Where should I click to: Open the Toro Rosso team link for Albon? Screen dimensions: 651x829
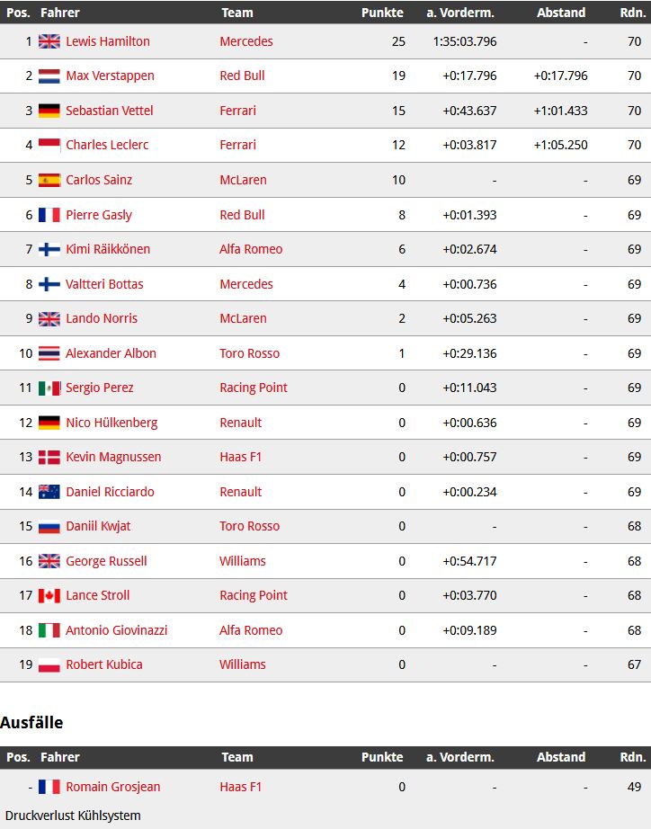pyautogui.click(x=250, y=353)
